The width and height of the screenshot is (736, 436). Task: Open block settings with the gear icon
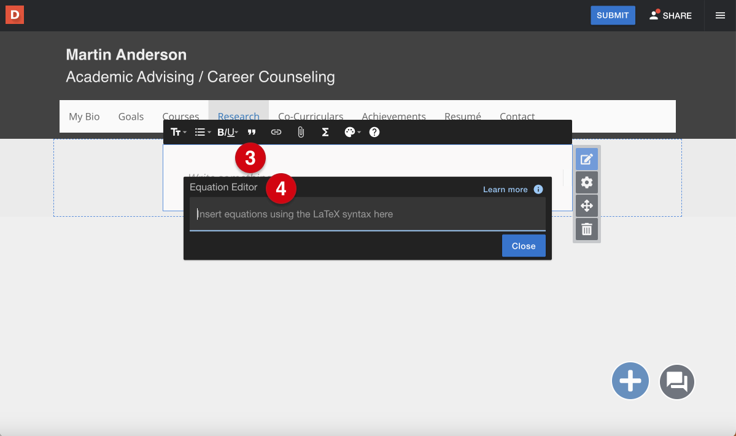(586, 182)
